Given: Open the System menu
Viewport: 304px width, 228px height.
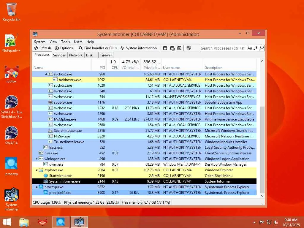Looking at the screenshot, I should coord(39,42).
